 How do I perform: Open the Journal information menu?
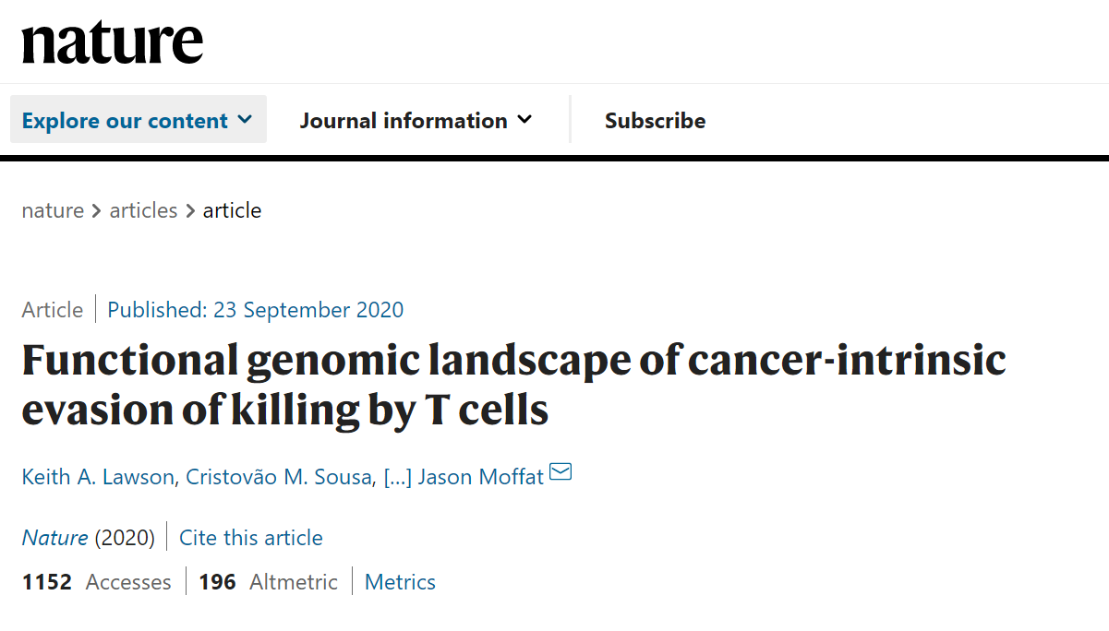[416, 120]
